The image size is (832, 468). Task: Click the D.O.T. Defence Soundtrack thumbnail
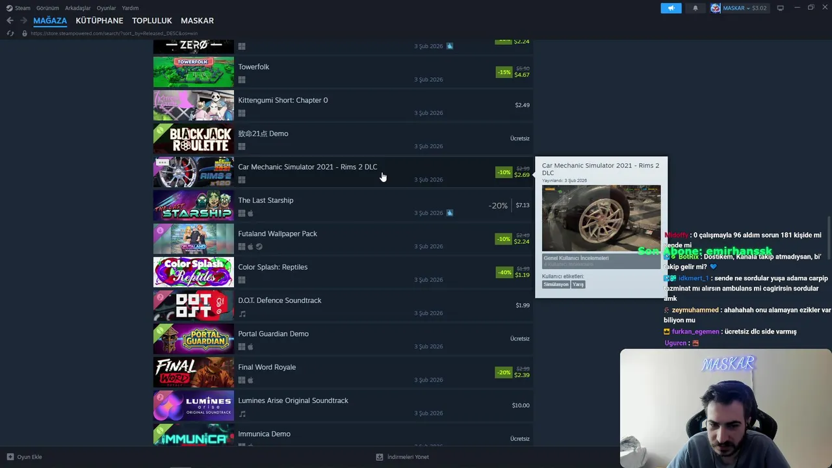click(193, 305)
